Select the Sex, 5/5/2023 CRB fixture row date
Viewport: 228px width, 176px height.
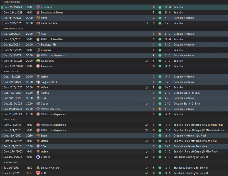(x=13, y=173)
